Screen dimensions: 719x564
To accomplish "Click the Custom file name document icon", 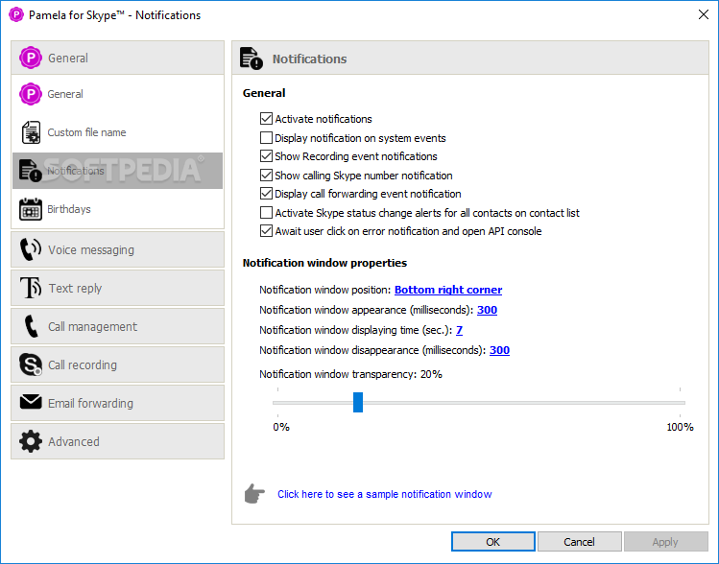I will point(31,132).
